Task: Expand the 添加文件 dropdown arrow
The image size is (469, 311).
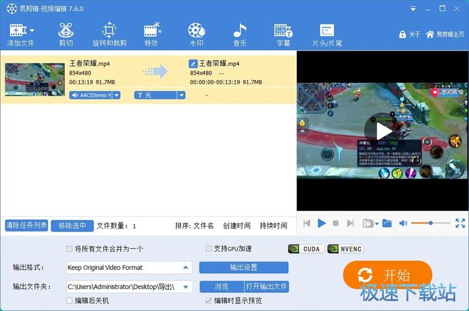Action: pyautogui.click(x=32, y=30)
